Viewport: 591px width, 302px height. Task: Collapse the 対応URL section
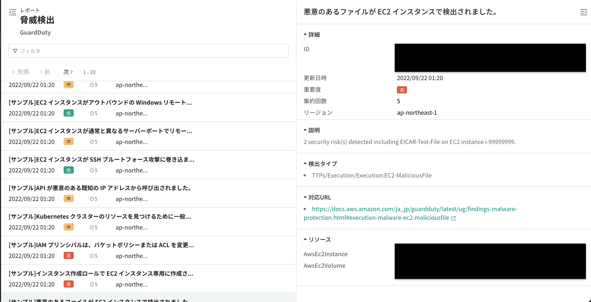pyautogui.click(x=317, y=197)
